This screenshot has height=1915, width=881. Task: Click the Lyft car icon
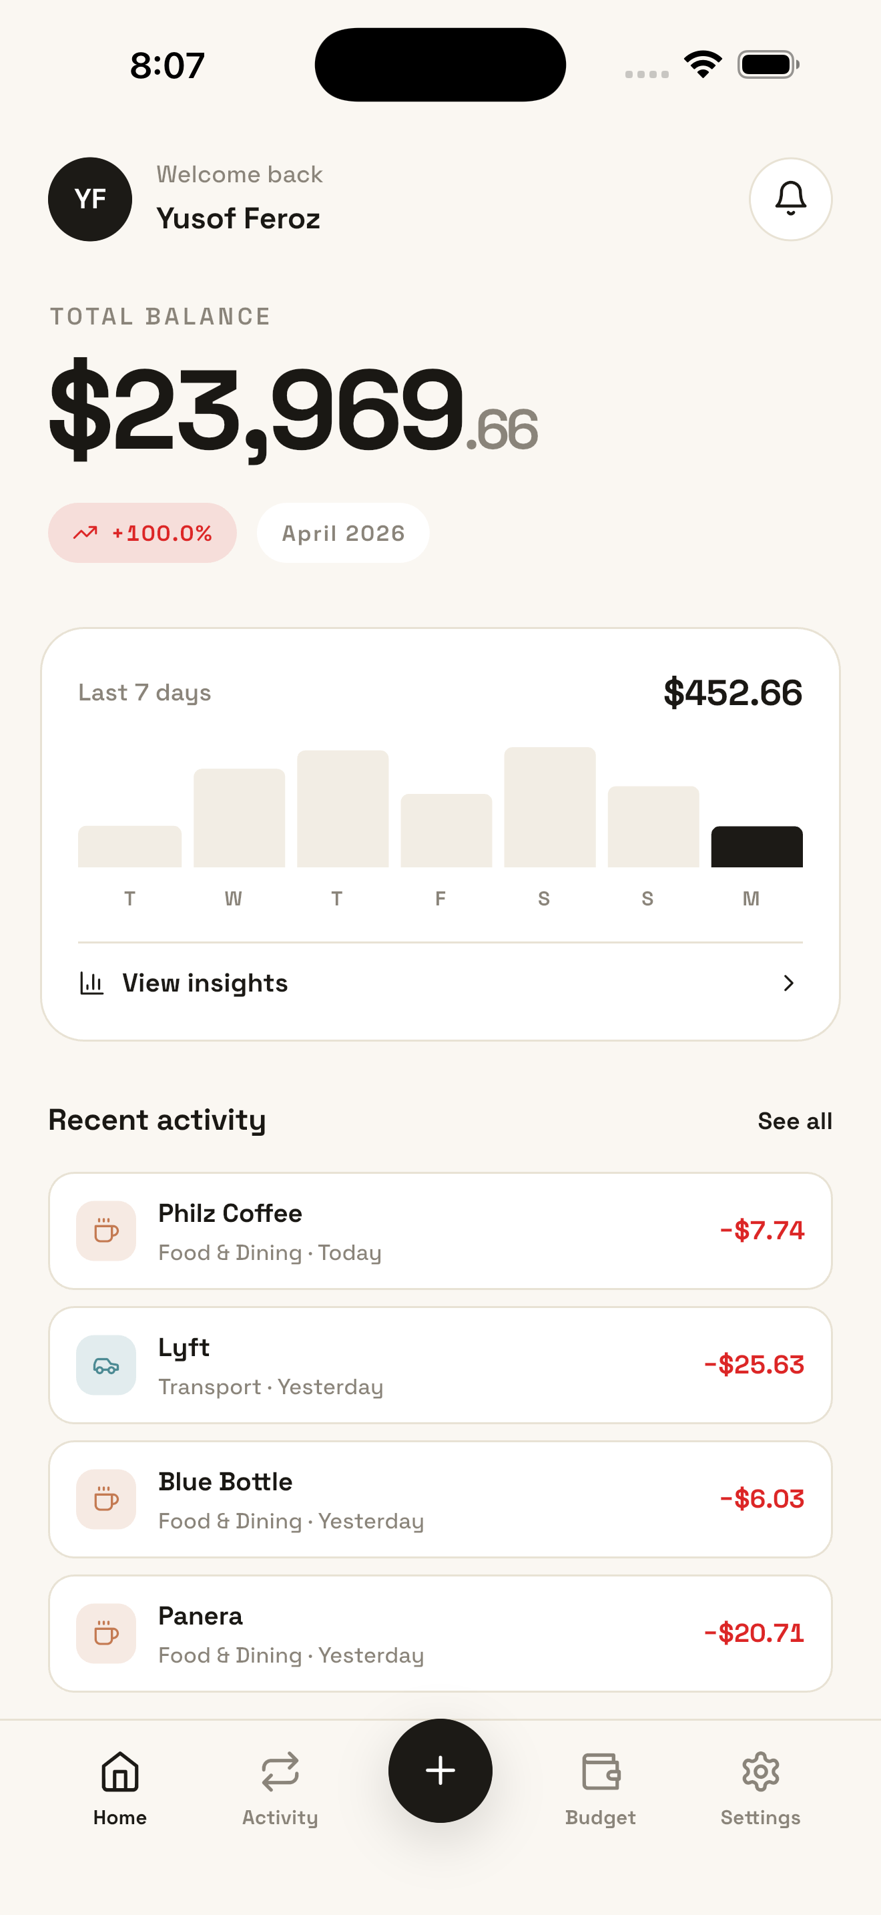[x=106, y=1365]
